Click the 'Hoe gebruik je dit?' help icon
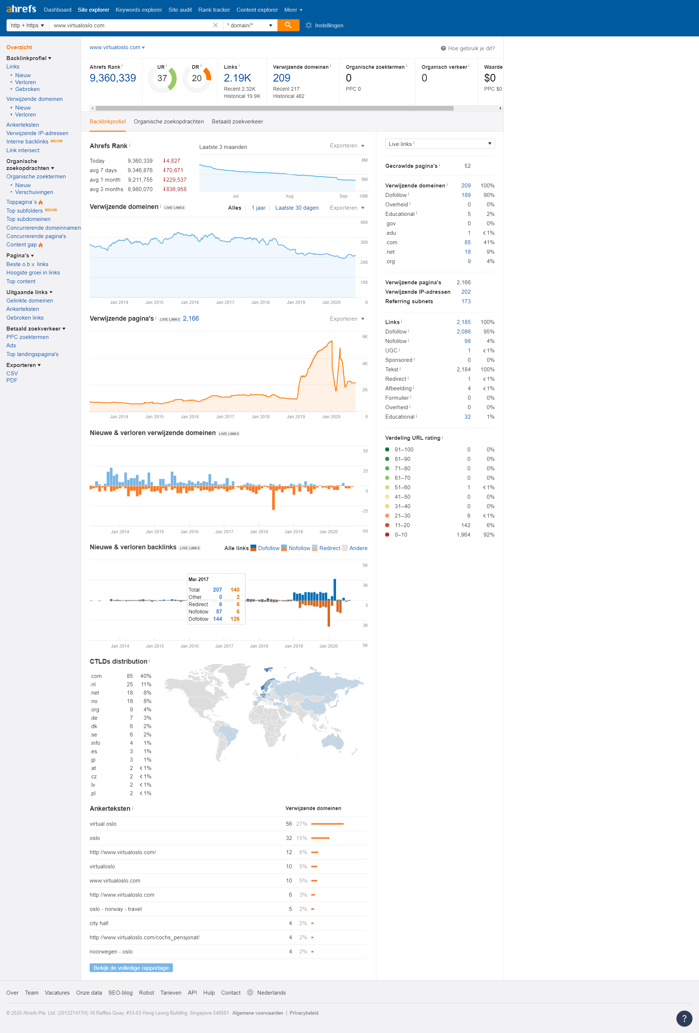699x1033 pixels. (443, 48)
